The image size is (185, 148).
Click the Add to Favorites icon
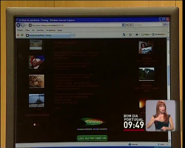point(22,35)
